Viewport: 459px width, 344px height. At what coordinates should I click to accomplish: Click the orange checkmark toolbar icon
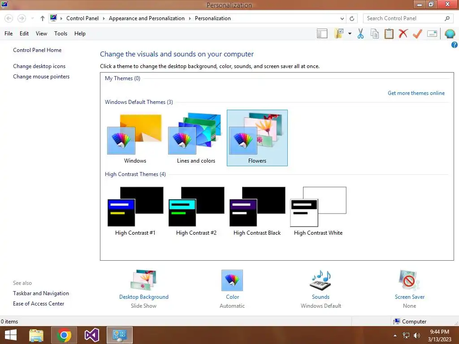[x=417, y=34]
